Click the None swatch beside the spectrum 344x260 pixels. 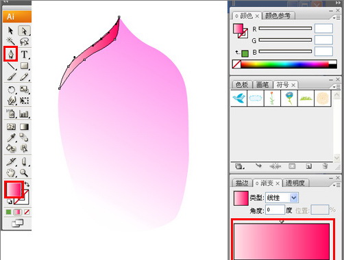[x=236, y=64]
